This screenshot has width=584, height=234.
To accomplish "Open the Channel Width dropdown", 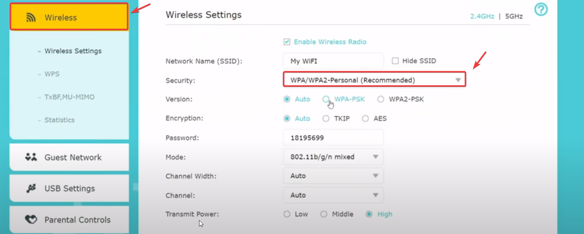I will (x=333, y=176).
